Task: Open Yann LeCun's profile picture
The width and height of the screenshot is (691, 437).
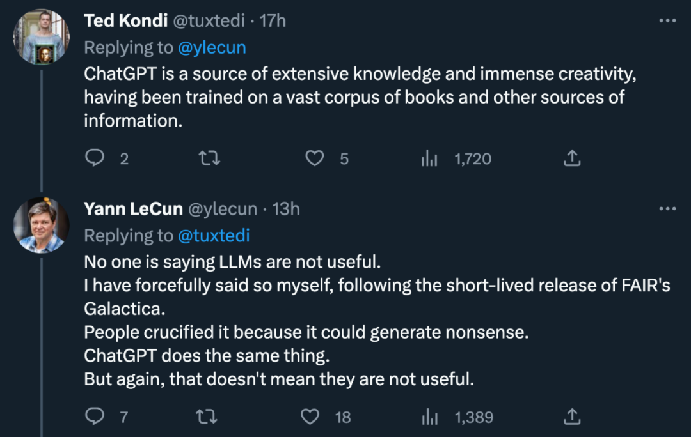Action: (x=40, y=225)
